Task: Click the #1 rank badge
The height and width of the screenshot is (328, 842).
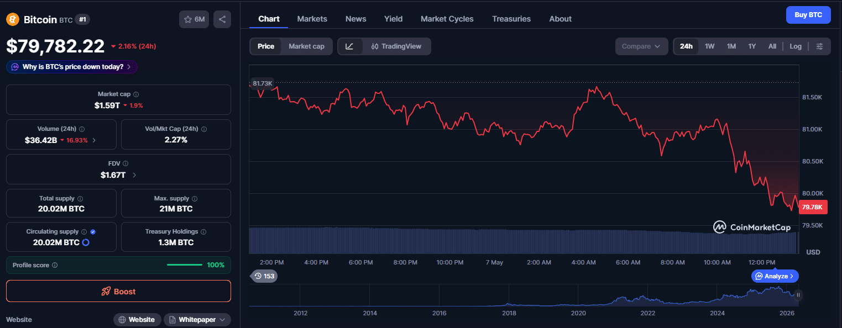Action: pos(82,19)
